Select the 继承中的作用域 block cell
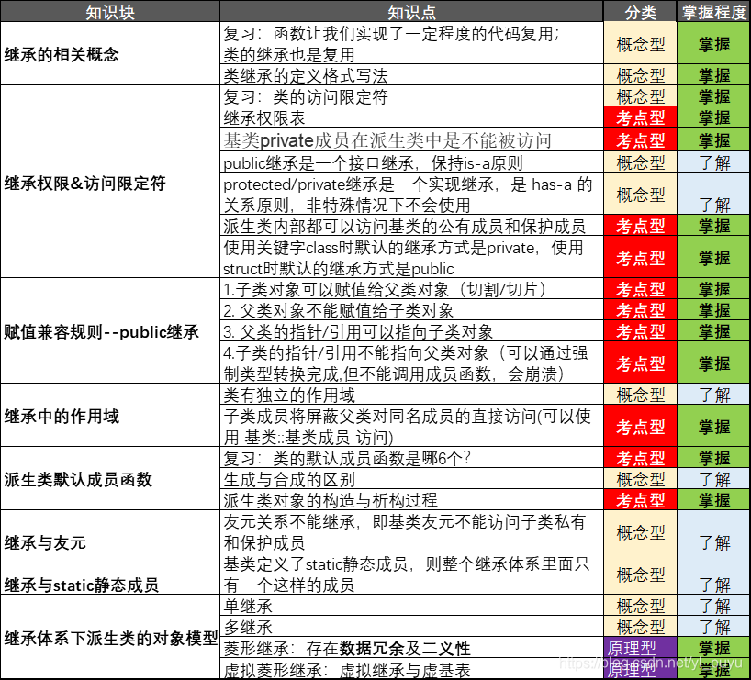This screenshot has width=751, height=680. click(x=109, y=415)
